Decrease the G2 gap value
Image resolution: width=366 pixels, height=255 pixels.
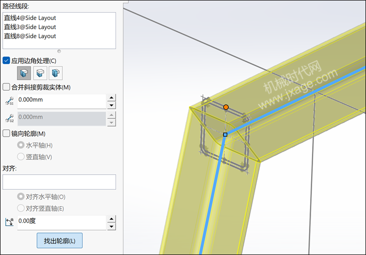pyautogui.click(x=111, y=123)
